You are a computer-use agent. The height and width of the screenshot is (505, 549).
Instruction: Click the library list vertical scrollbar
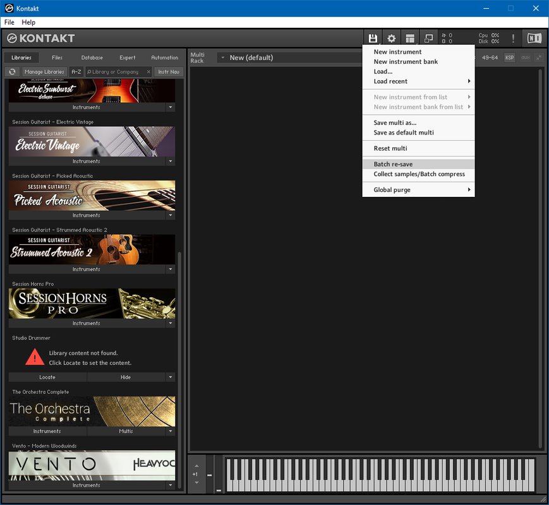[179, 369]
